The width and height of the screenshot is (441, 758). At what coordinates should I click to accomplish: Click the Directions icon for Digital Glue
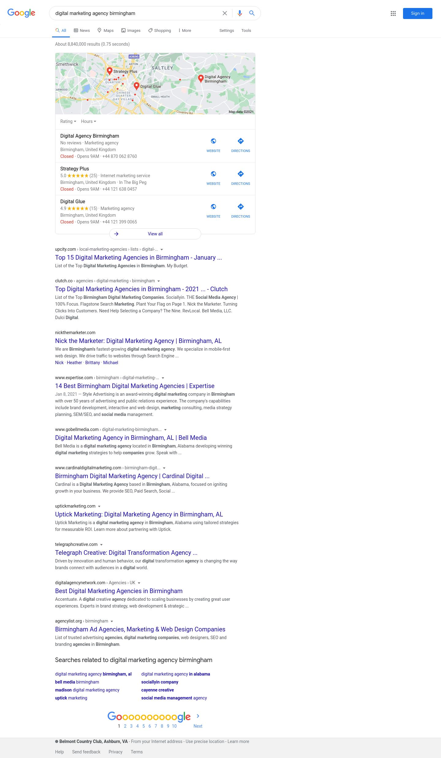[x=241, y=207]
